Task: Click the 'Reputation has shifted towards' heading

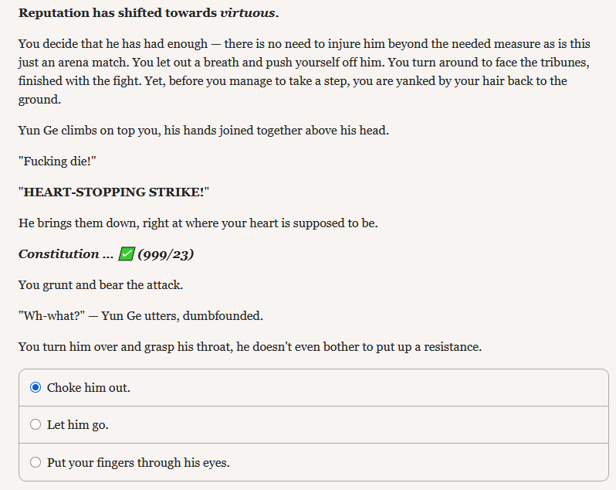Action: click(117, 12)
